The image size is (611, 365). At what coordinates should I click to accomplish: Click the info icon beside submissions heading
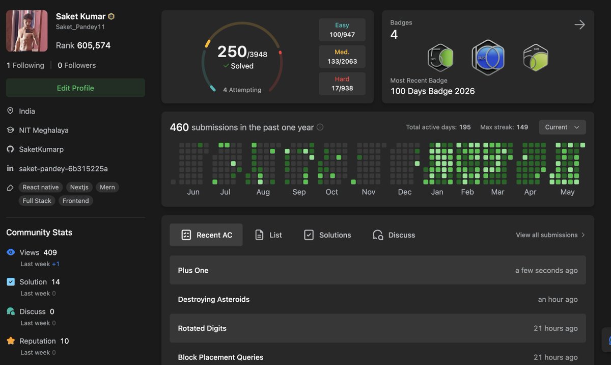tap(320, 127)
